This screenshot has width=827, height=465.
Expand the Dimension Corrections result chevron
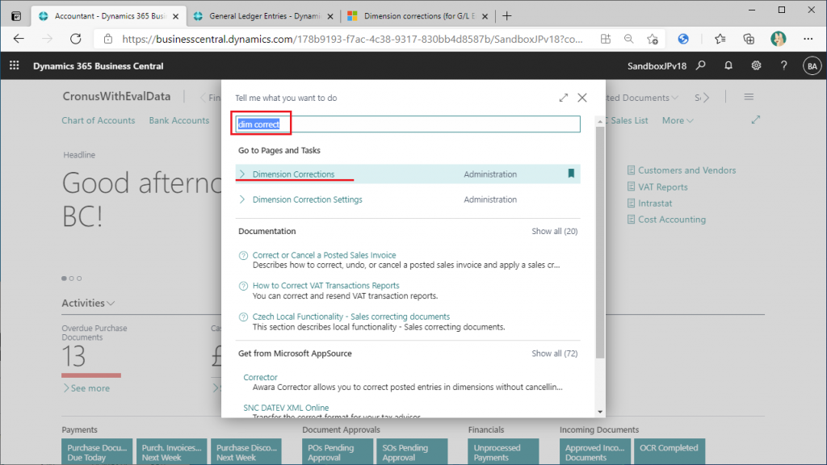242,174
